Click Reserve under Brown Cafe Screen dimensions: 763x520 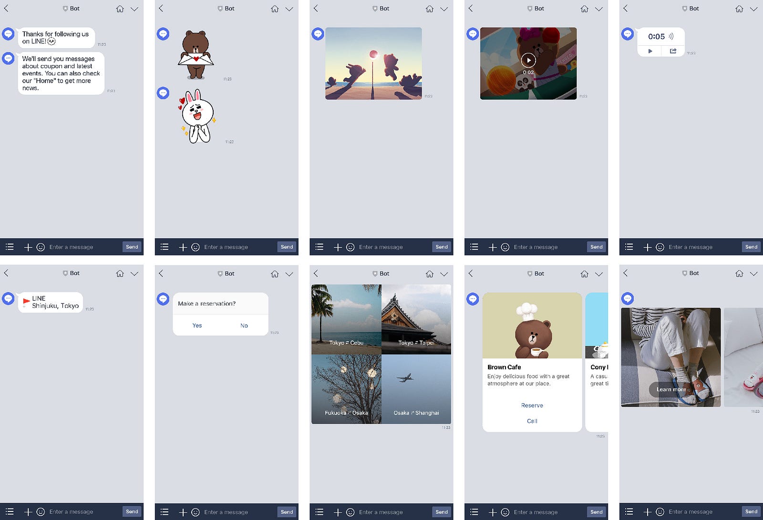point(532,406)
